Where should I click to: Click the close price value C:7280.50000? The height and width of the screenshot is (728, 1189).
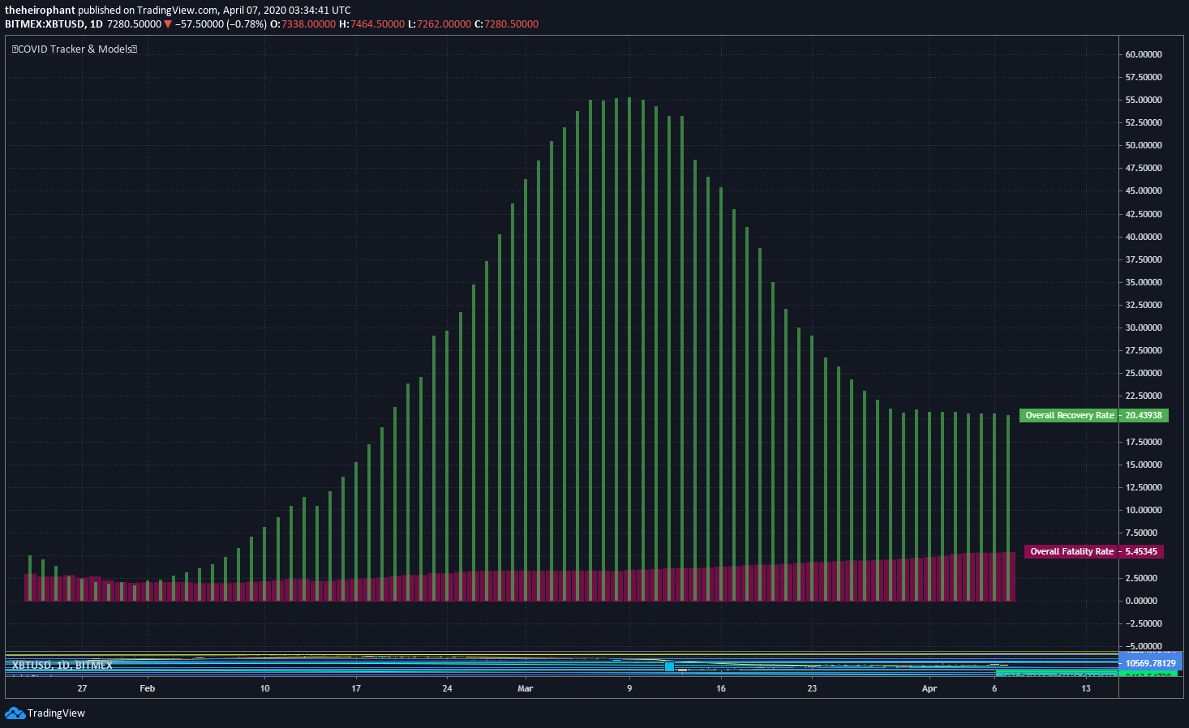click(x=506, y=24)
